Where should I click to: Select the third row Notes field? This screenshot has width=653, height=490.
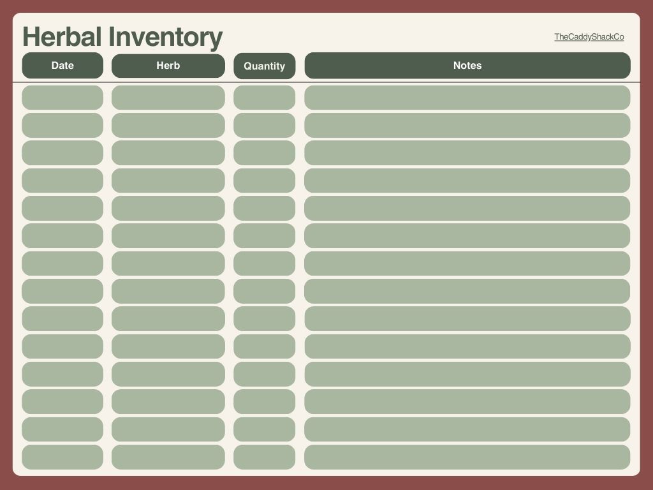click(467, 153)
